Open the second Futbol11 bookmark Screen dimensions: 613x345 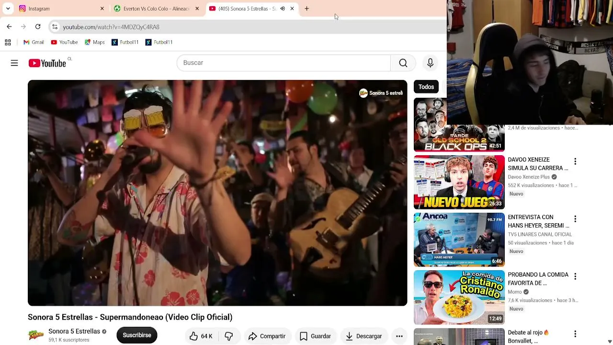pyautogui.click(x=159, y=42)
